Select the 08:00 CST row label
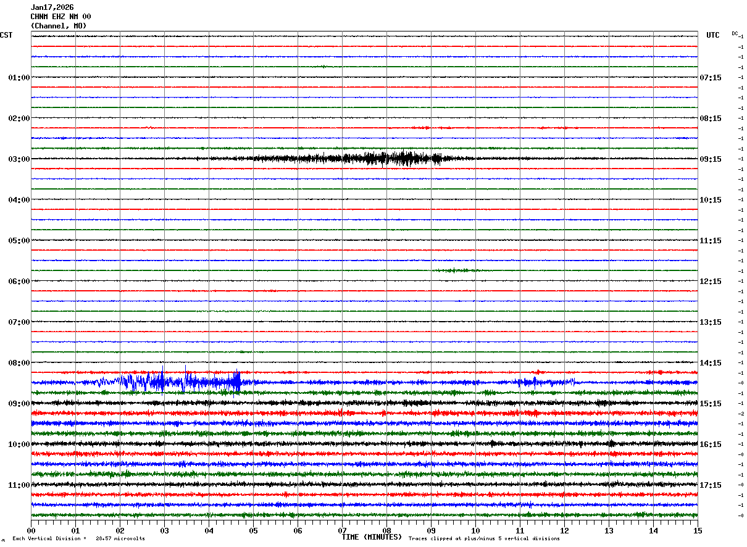 point(19,363)
